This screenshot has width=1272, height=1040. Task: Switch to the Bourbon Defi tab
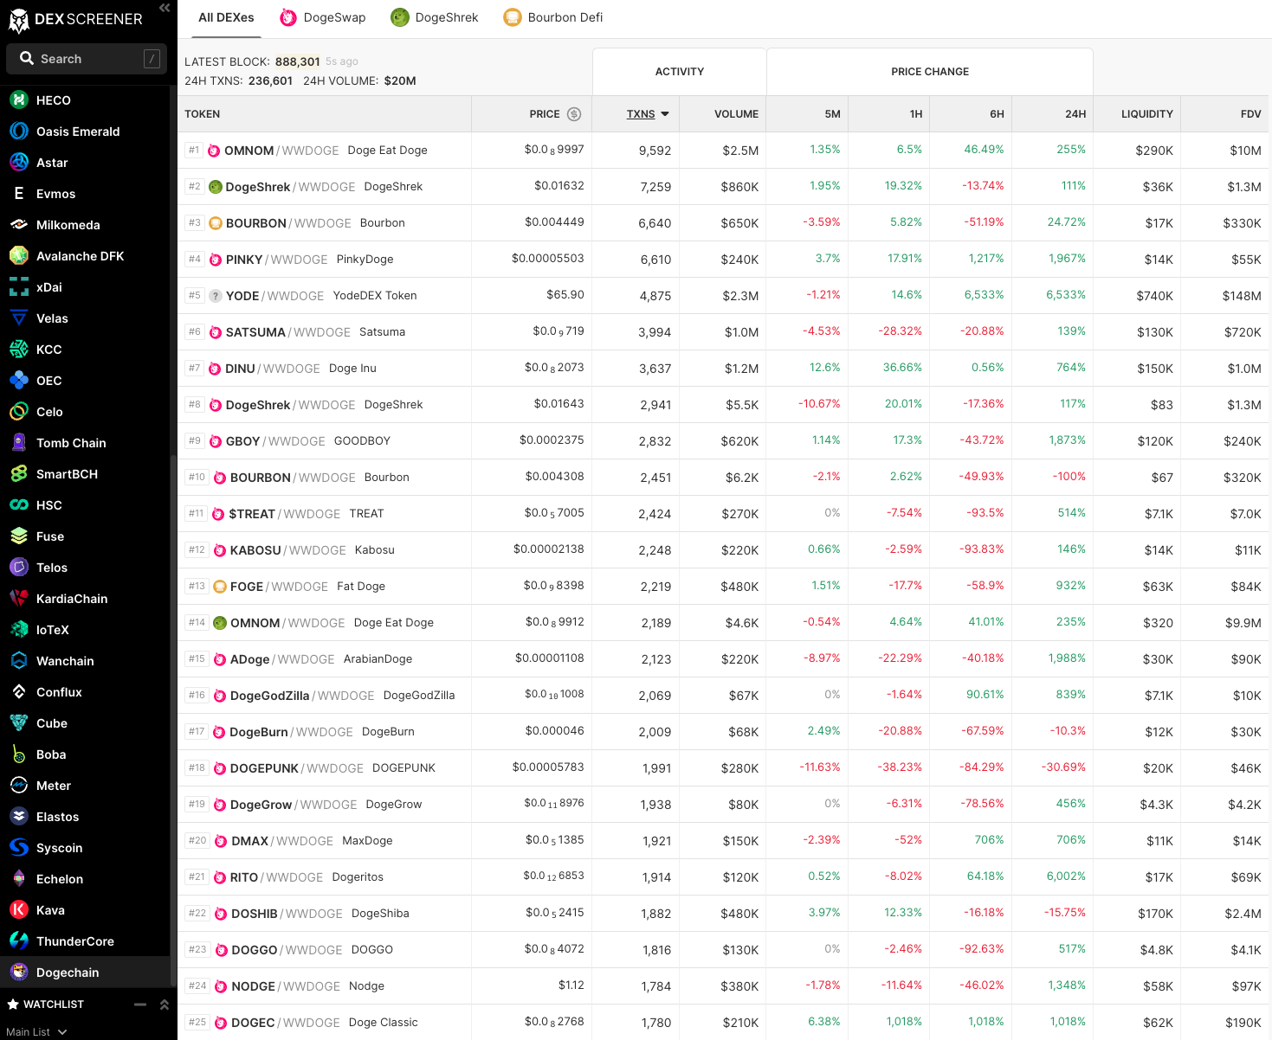pos(553,17)
